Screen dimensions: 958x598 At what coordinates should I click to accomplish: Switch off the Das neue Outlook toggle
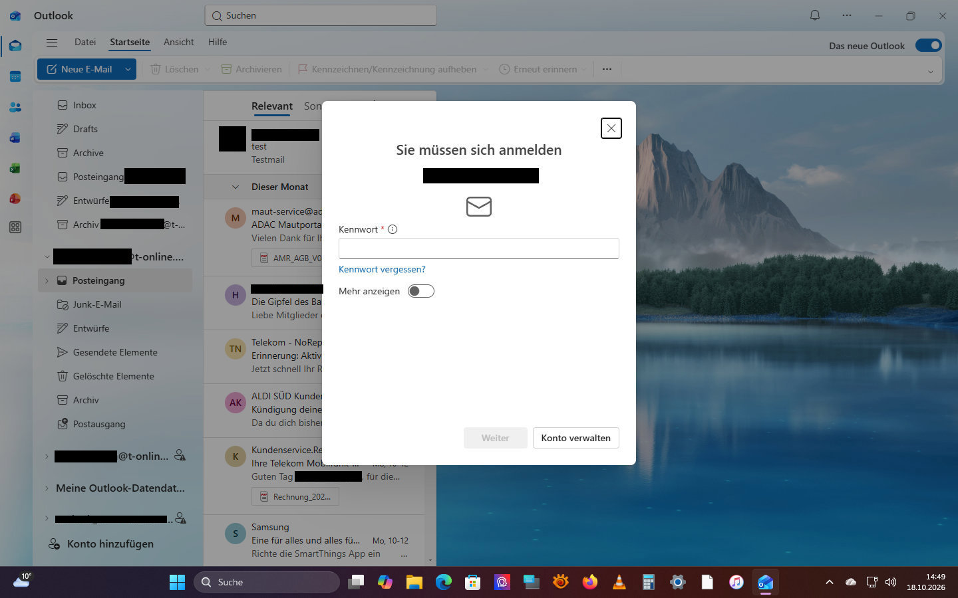click(x=928, y=45)
